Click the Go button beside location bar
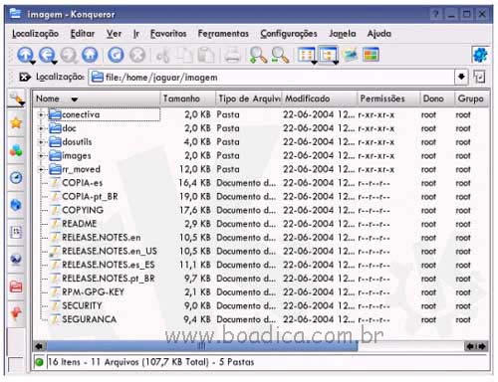This screenshot has width=498, height=382. (x=479, y=77)
